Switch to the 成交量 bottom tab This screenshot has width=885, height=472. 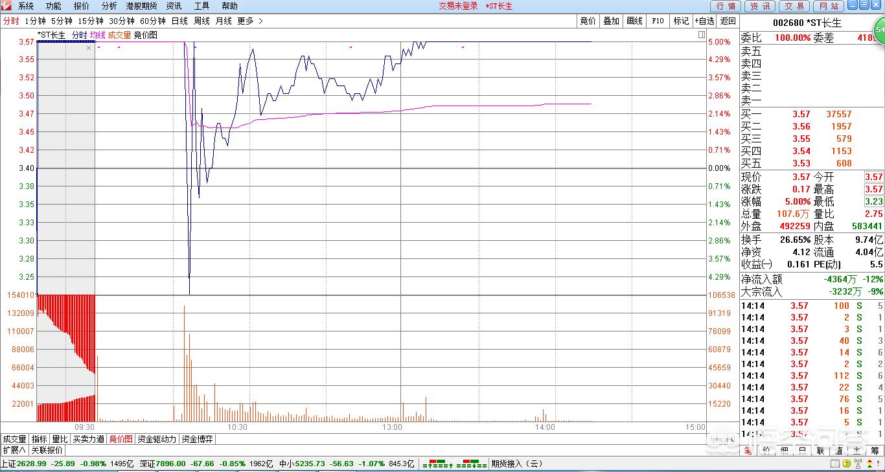point(15,439)
